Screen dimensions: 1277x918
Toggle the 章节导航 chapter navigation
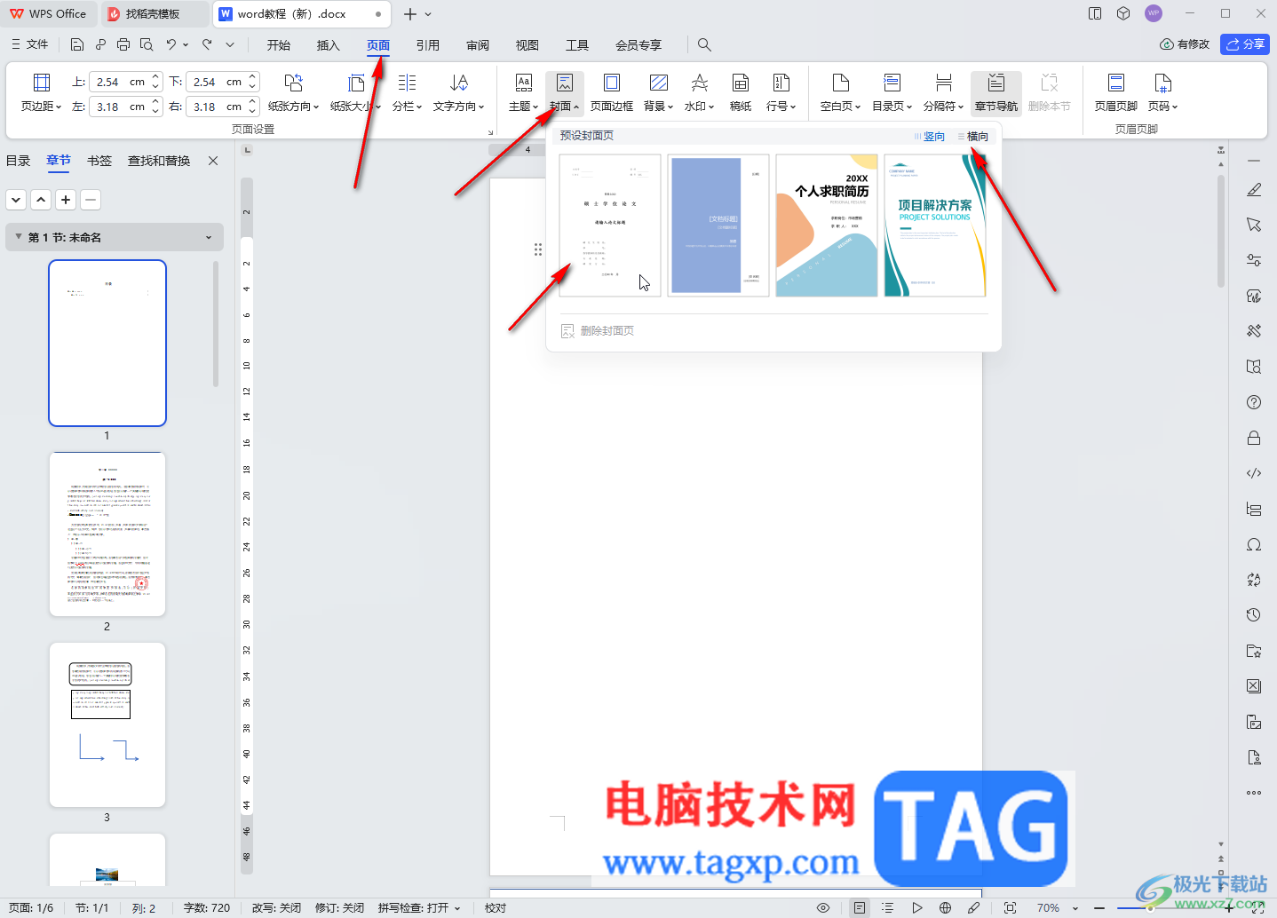(x=995, y=92)
